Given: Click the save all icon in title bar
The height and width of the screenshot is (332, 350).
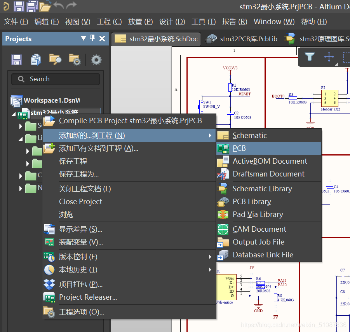Looking at the screenshot, I should click(x=32, y=6).
